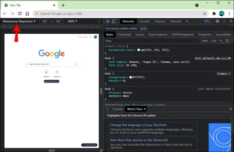
Task: Click the display: block declaration
Action: coord(120,93)
